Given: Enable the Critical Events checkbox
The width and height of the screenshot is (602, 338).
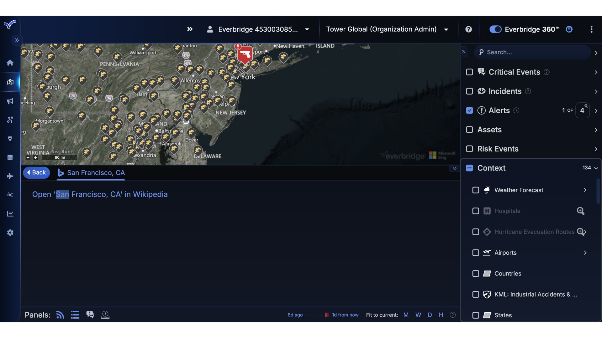Looking at the screenshot, I should coord(469,72).
